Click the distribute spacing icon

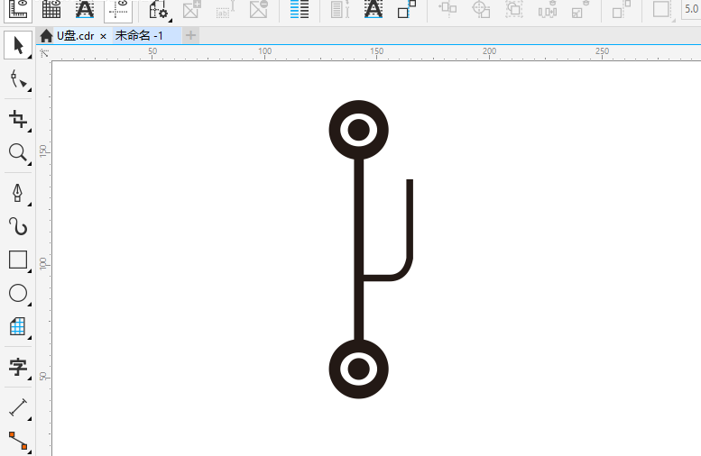coord(548,9)
